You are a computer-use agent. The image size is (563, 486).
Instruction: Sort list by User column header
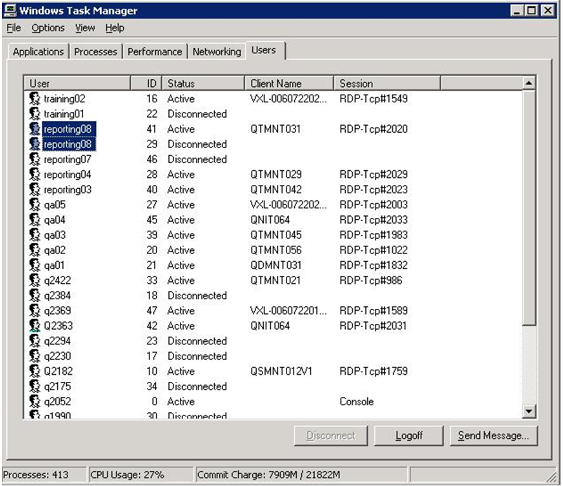77,83
